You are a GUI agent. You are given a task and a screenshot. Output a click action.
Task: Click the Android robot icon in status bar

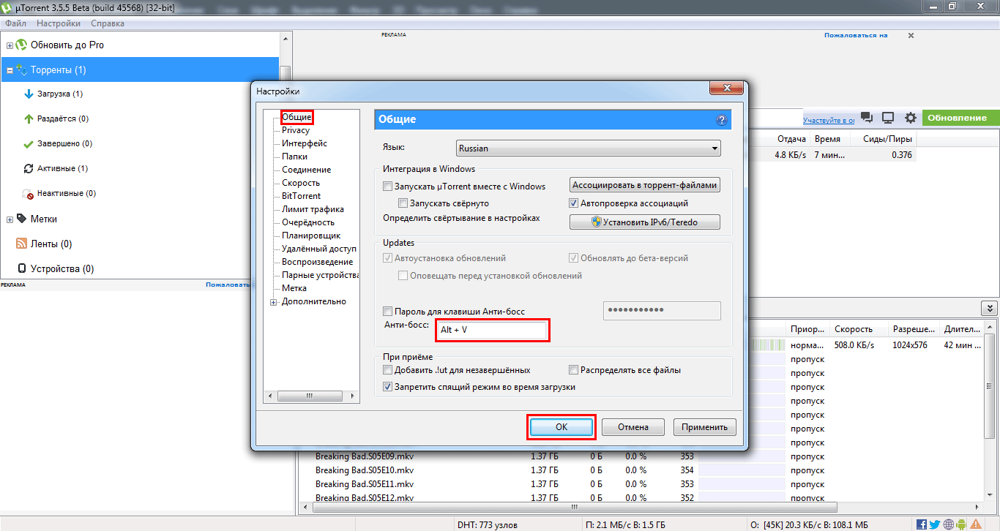(x=960, y=524)
